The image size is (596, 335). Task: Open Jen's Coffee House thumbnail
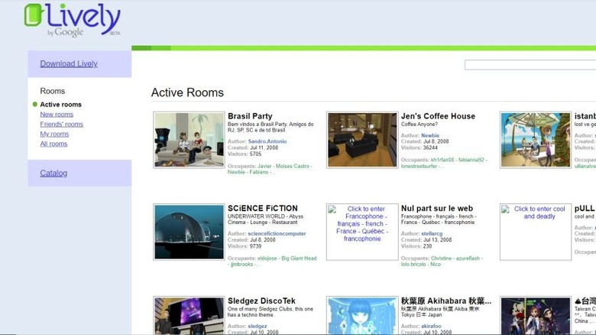tap(362, 140)
